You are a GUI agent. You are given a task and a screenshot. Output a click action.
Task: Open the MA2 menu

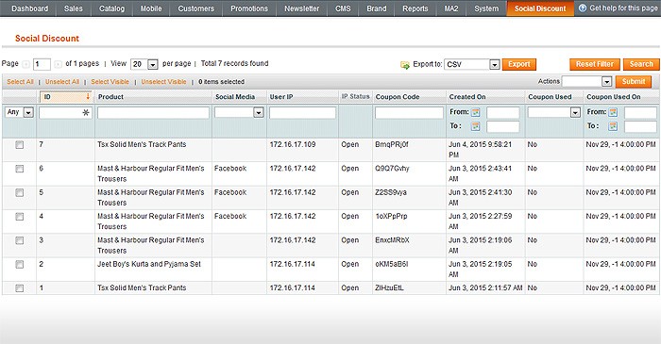pos(451,8)
